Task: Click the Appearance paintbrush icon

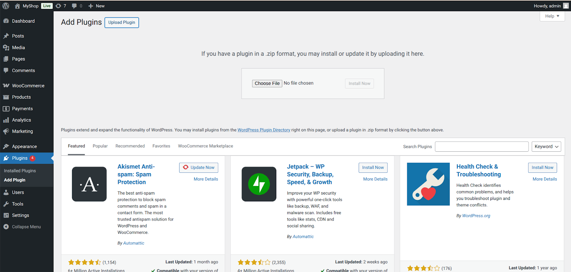Action: click(6, 146)
